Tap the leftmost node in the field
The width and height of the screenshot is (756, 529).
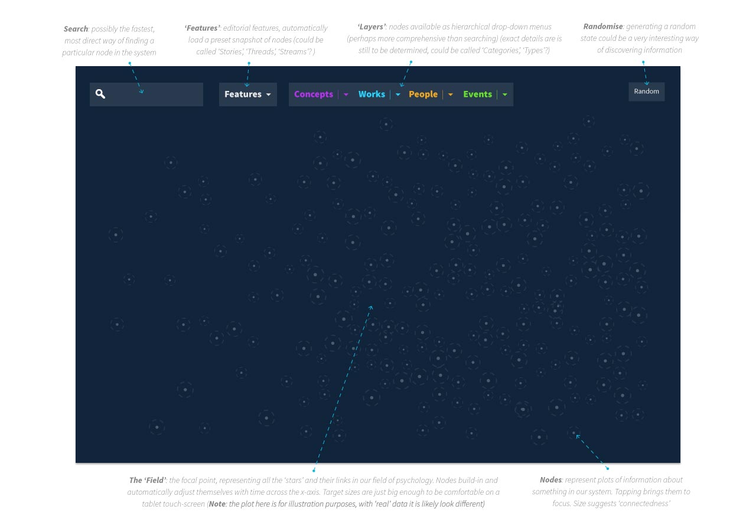click(116, 234)
